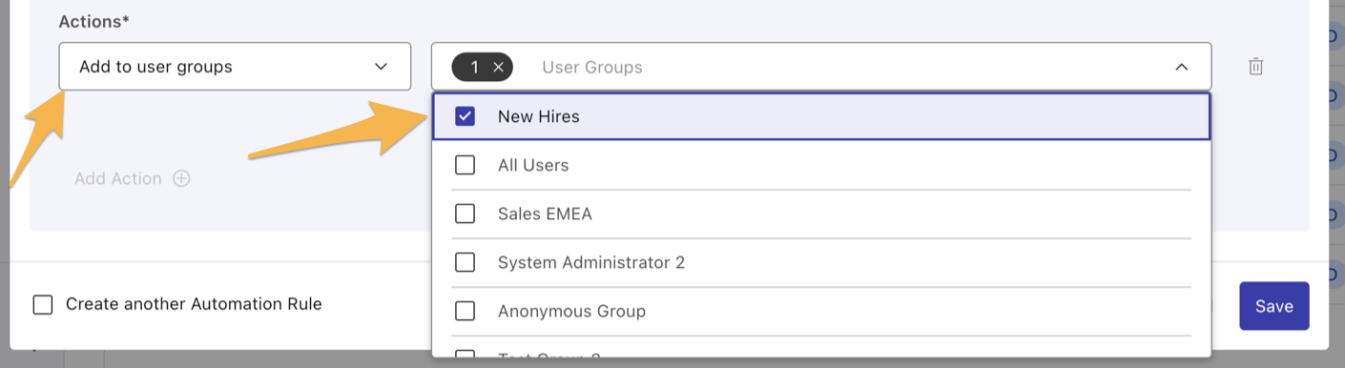Click the Add Action label
Screen dimensions: 1345x368
coord(118,178)
